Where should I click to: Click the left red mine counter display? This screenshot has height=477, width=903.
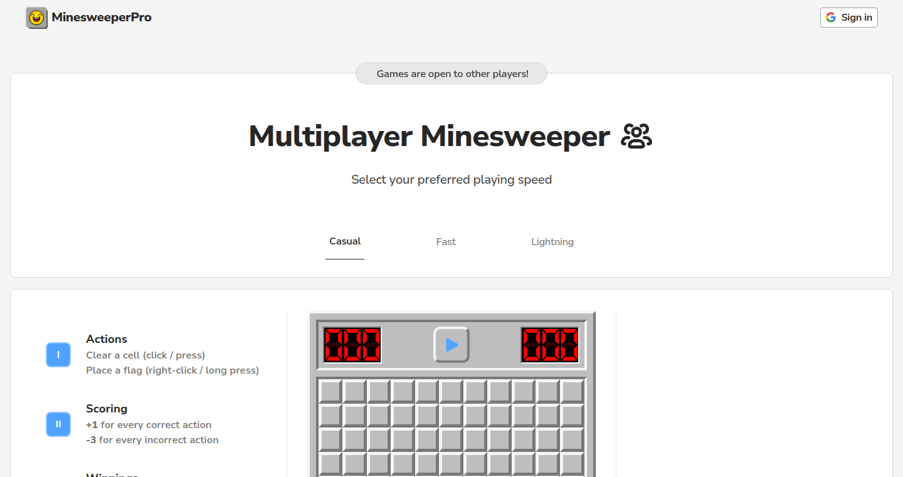pyautogui.click(x=352, y=345)
